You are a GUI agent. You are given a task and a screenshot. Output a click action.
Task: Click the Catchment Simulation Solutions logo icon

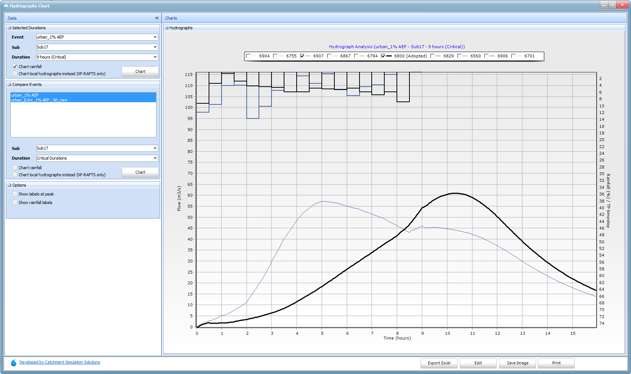point(14,363)
